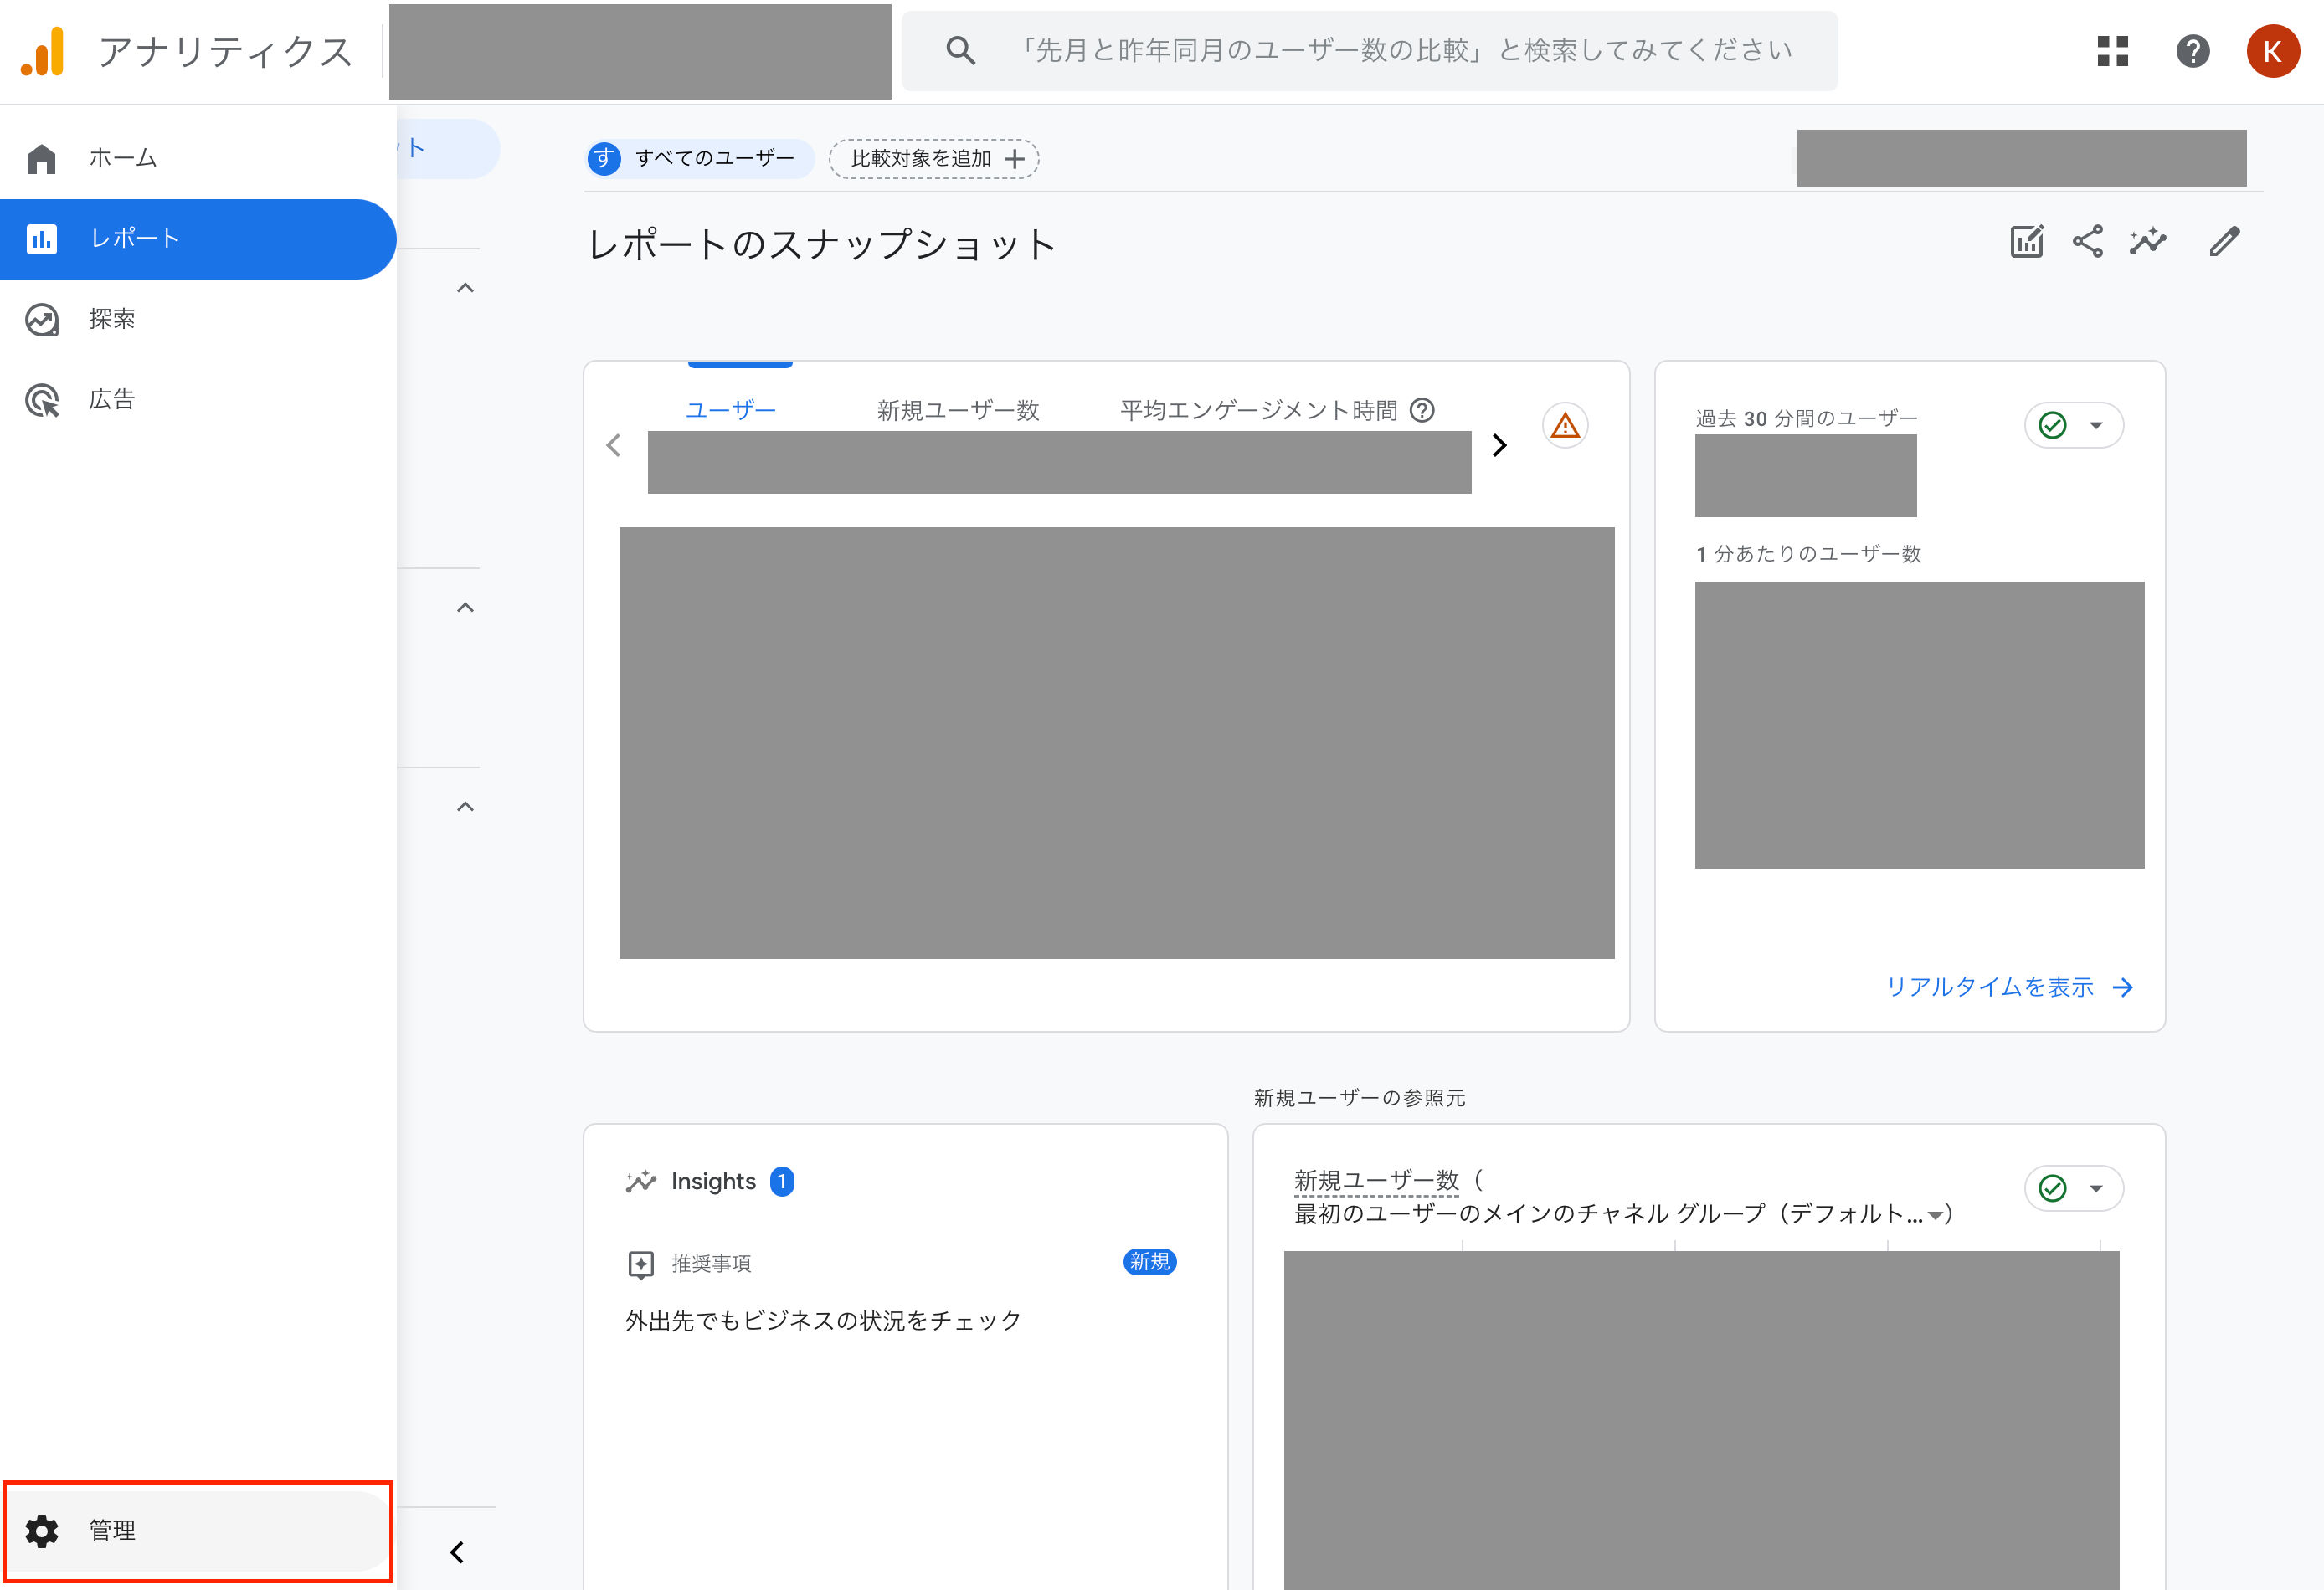Click the help icon beside 平均エンゲージメント時間
Viewport: 2324px width, 1590px height.
pos(1421,410)
